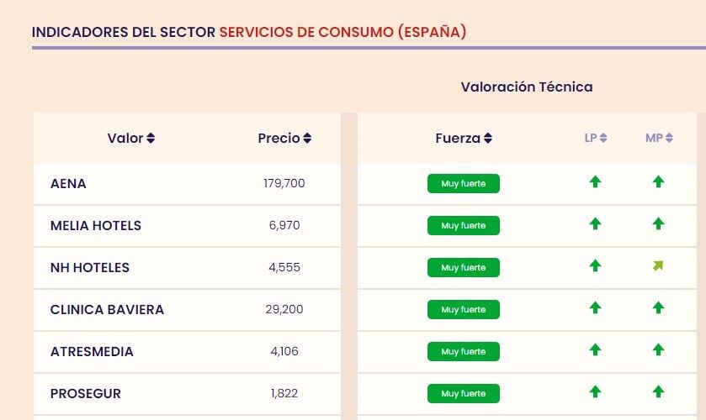Click Prosegur MP up arrow
The width and height of the screenshot is (706, 420).
pos(658,391)
